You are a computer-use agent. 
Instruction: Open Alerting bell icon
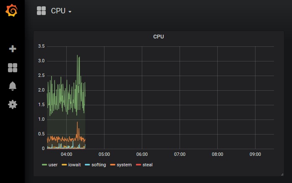(13, 86)
